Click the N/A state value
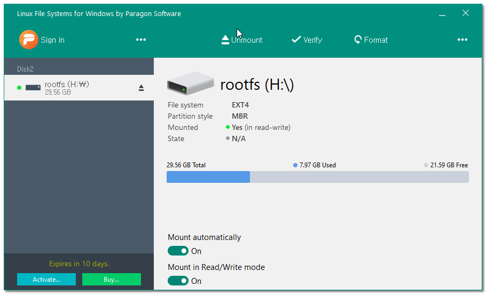The width and height of the screenshot is (486, 294). (239, 138)
